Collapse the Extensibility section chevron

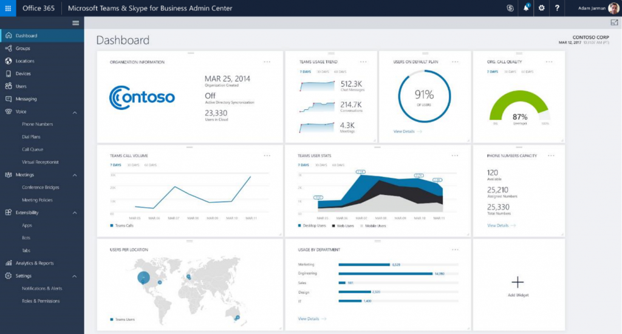[x=75, y=213]
